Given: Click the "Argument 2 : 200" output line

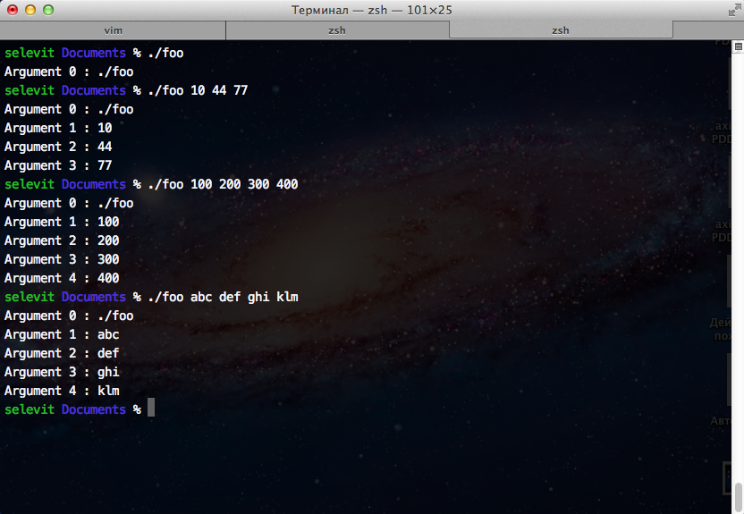Looking at the screenshot, I should tap(62, 240).
